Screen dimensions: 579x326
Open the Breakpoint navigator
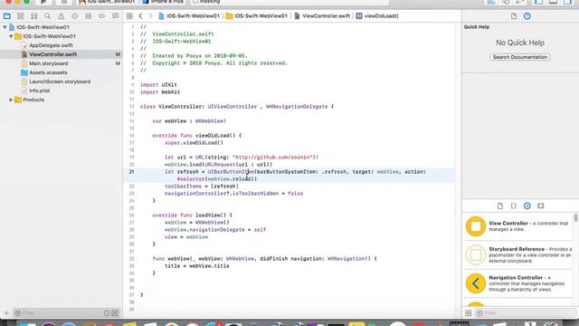point(101,16)
